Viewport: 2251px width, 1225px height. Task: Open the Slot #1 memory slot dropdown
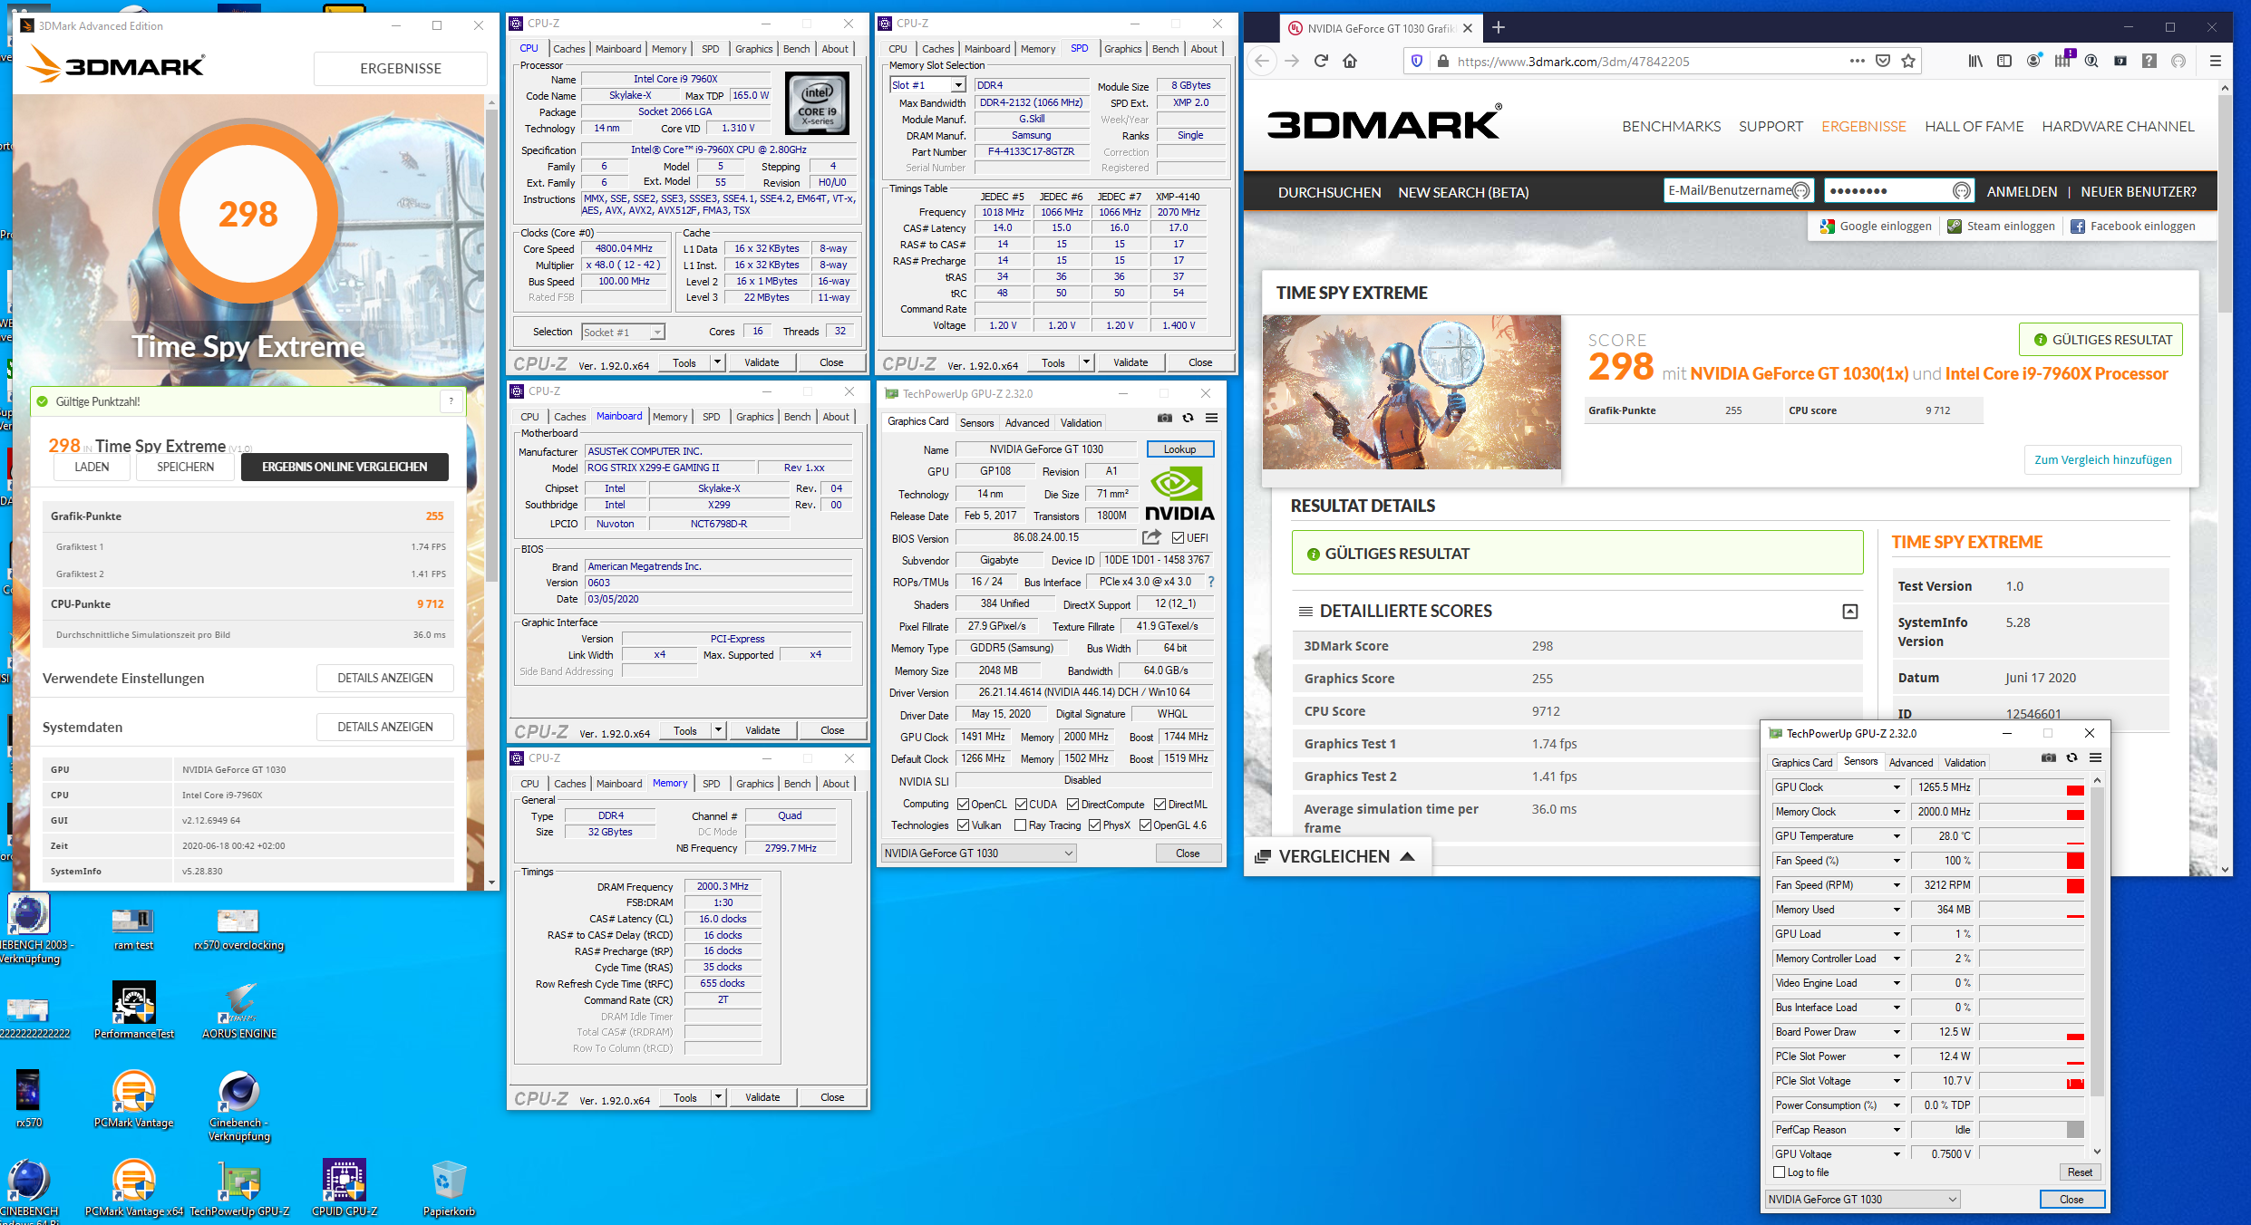click(927, 85)
